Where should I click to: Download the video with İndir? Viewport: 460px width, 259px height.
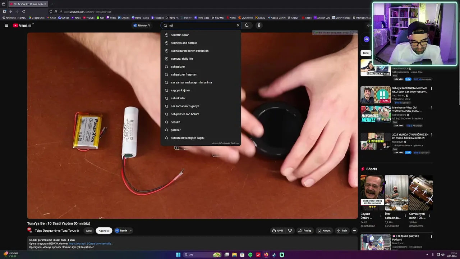pyautogui.click(x=342, y=231)
